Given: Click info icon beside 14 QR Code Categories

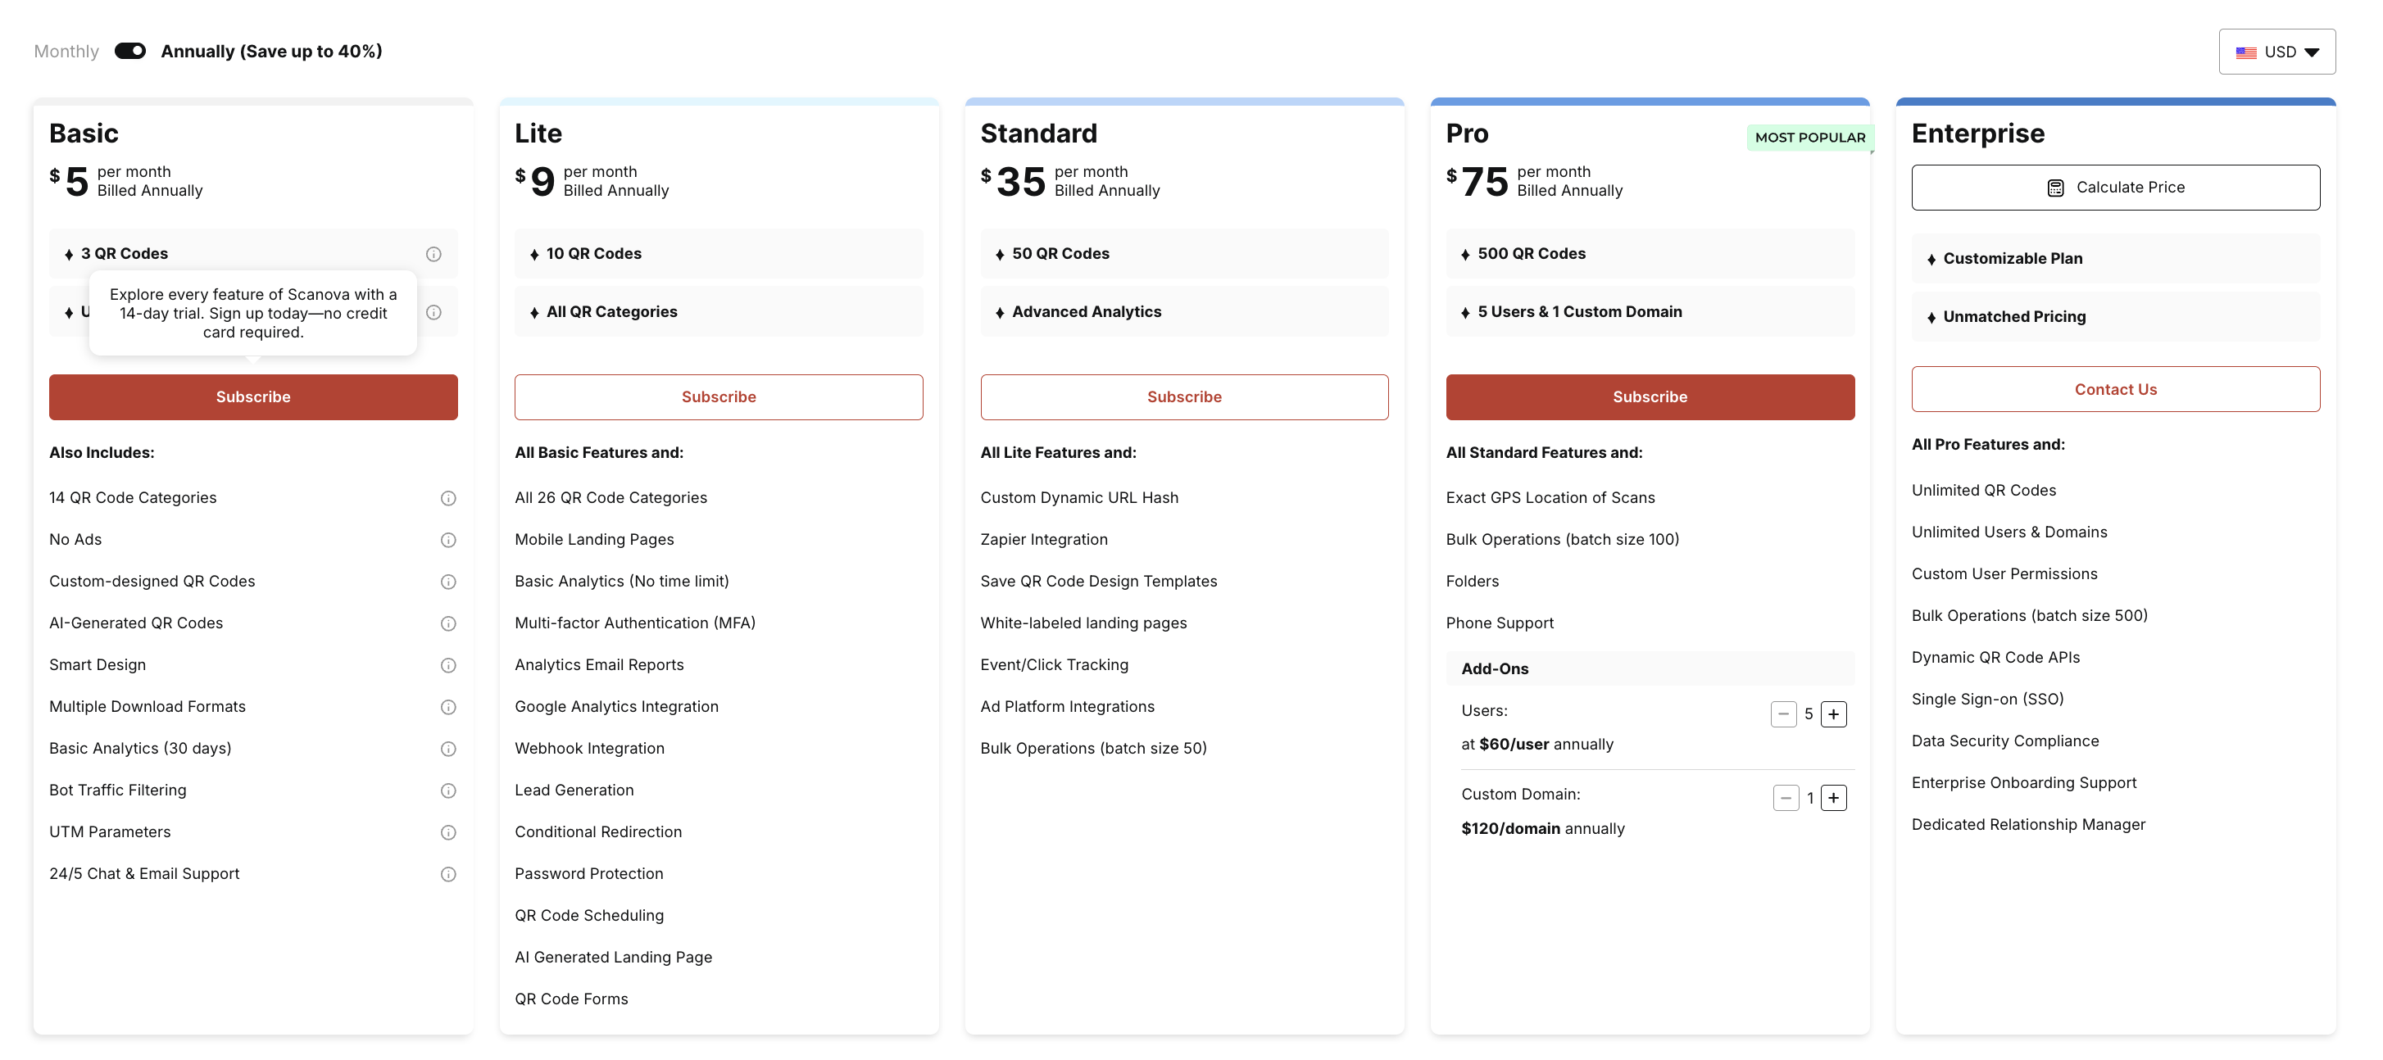Looking at the screenshot, I should (449, 499).
